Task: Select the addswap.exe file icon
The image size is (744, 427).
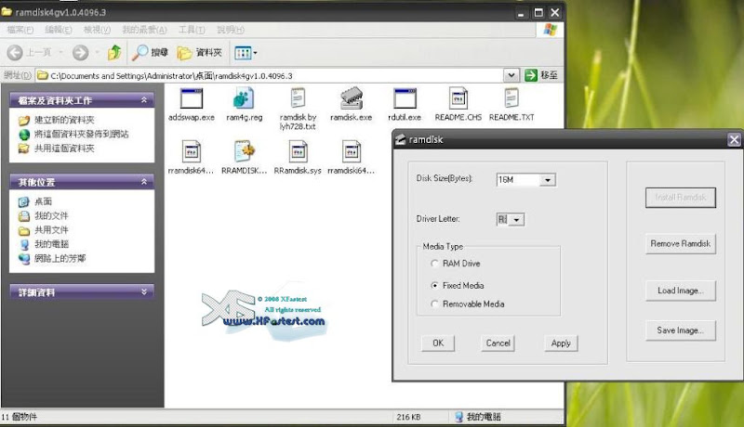Action: (192, 99)
